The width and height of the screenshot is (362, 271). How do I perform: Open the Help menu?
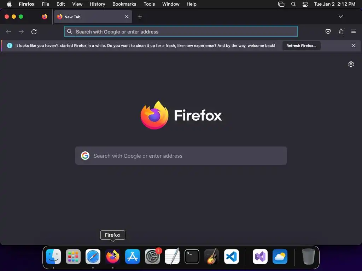(x=191, y=4)
